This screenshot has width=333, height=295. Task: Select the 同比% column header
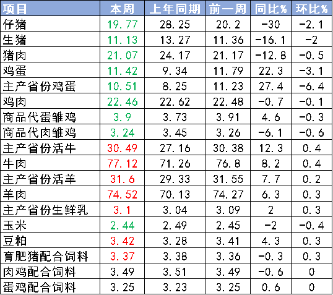coord(270,9)
